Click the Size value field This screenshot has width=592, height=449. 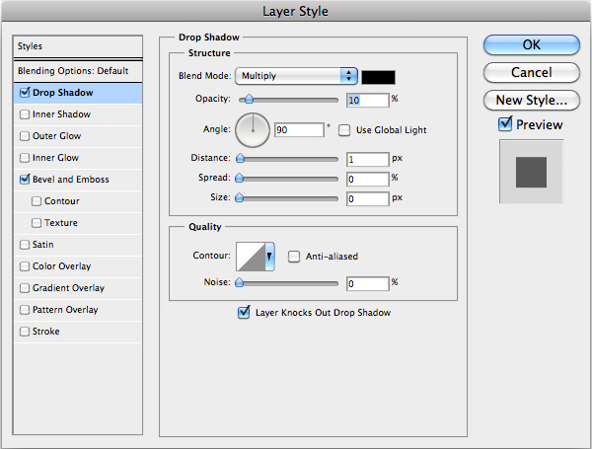pyautogui.click(x=368, y=198)
